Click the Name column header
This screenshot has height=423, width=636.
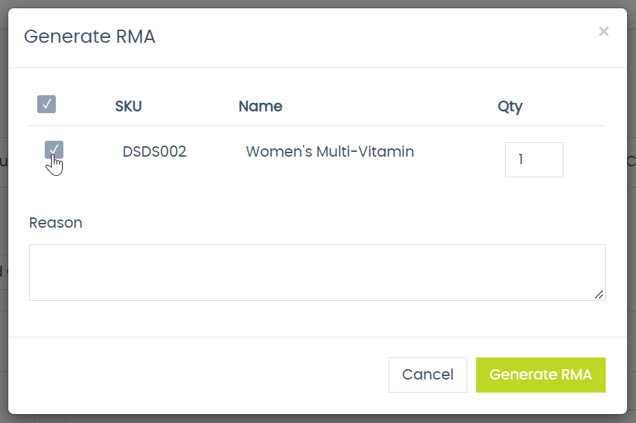point(260,106)
